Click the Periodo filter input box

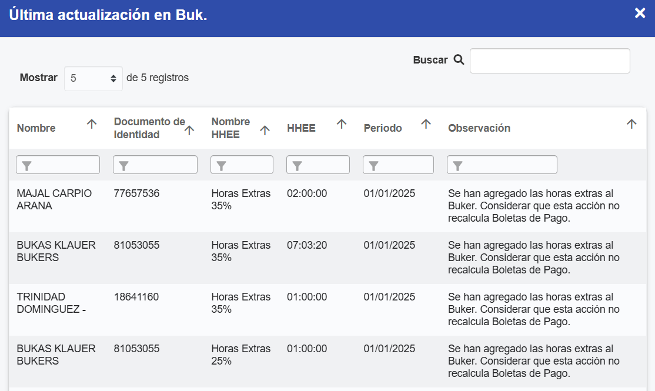398,165
